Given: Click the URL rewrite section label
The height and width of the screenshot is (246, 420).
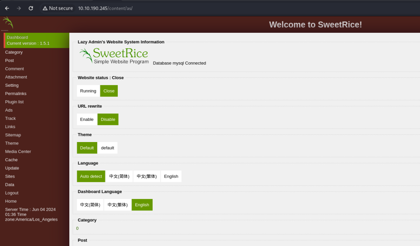Looking at the screenshot, I should [x=90, y=106].
